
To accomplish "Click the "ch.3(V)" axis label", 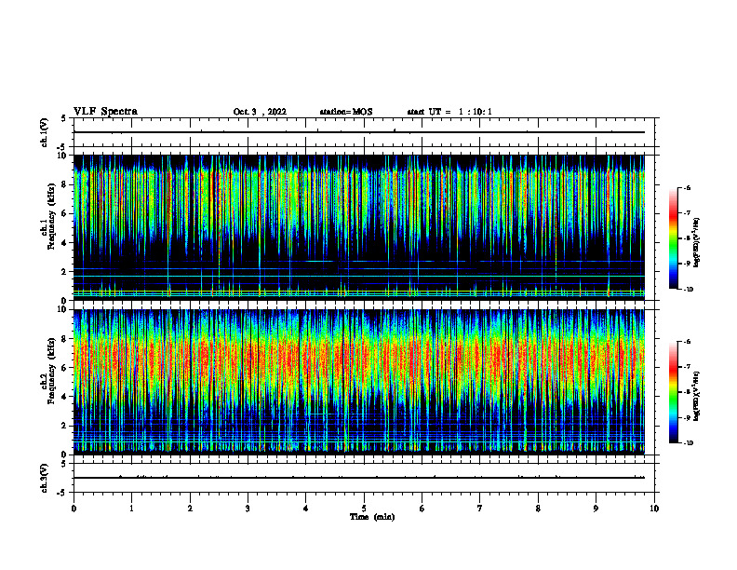I will tap(45, 479).
